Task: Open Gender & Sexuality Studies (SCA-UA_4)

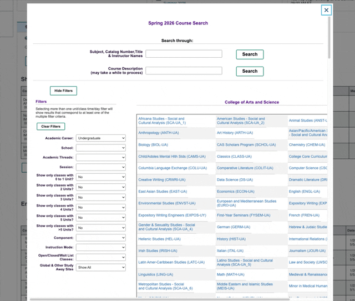Action: pyautogui.click(x=166, y=227)
